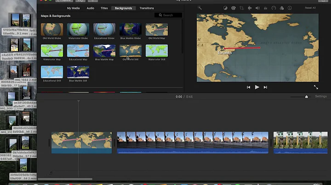Click the Maps & Backgrounds heading

click(56, 16)
